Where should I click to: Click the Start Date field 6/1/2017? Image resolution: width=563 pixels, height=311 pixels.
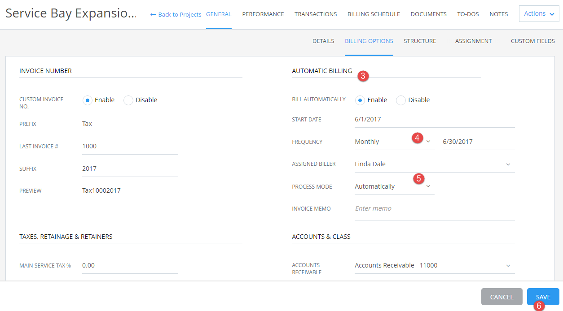[435, 119]
